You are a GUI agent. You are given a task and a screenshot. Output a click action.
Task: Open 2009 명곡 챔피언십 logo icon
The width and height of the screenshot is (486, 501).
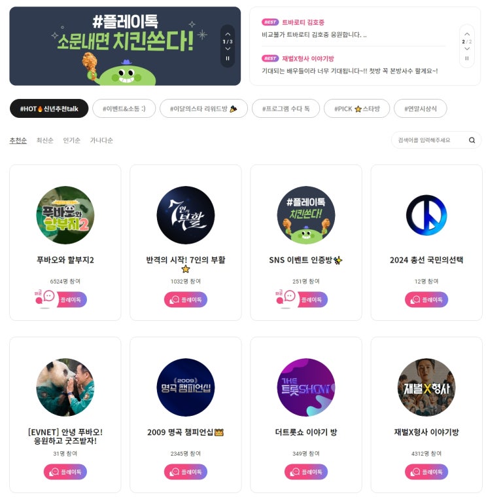[185, 387]
